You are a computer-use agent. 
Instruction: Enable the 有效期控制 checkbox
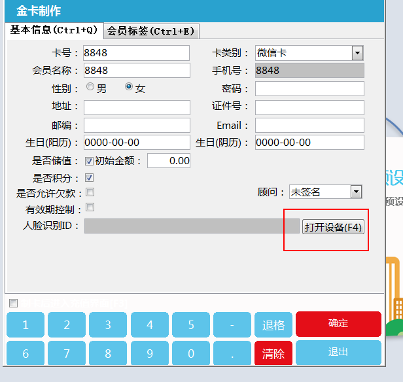coord(90,208)
